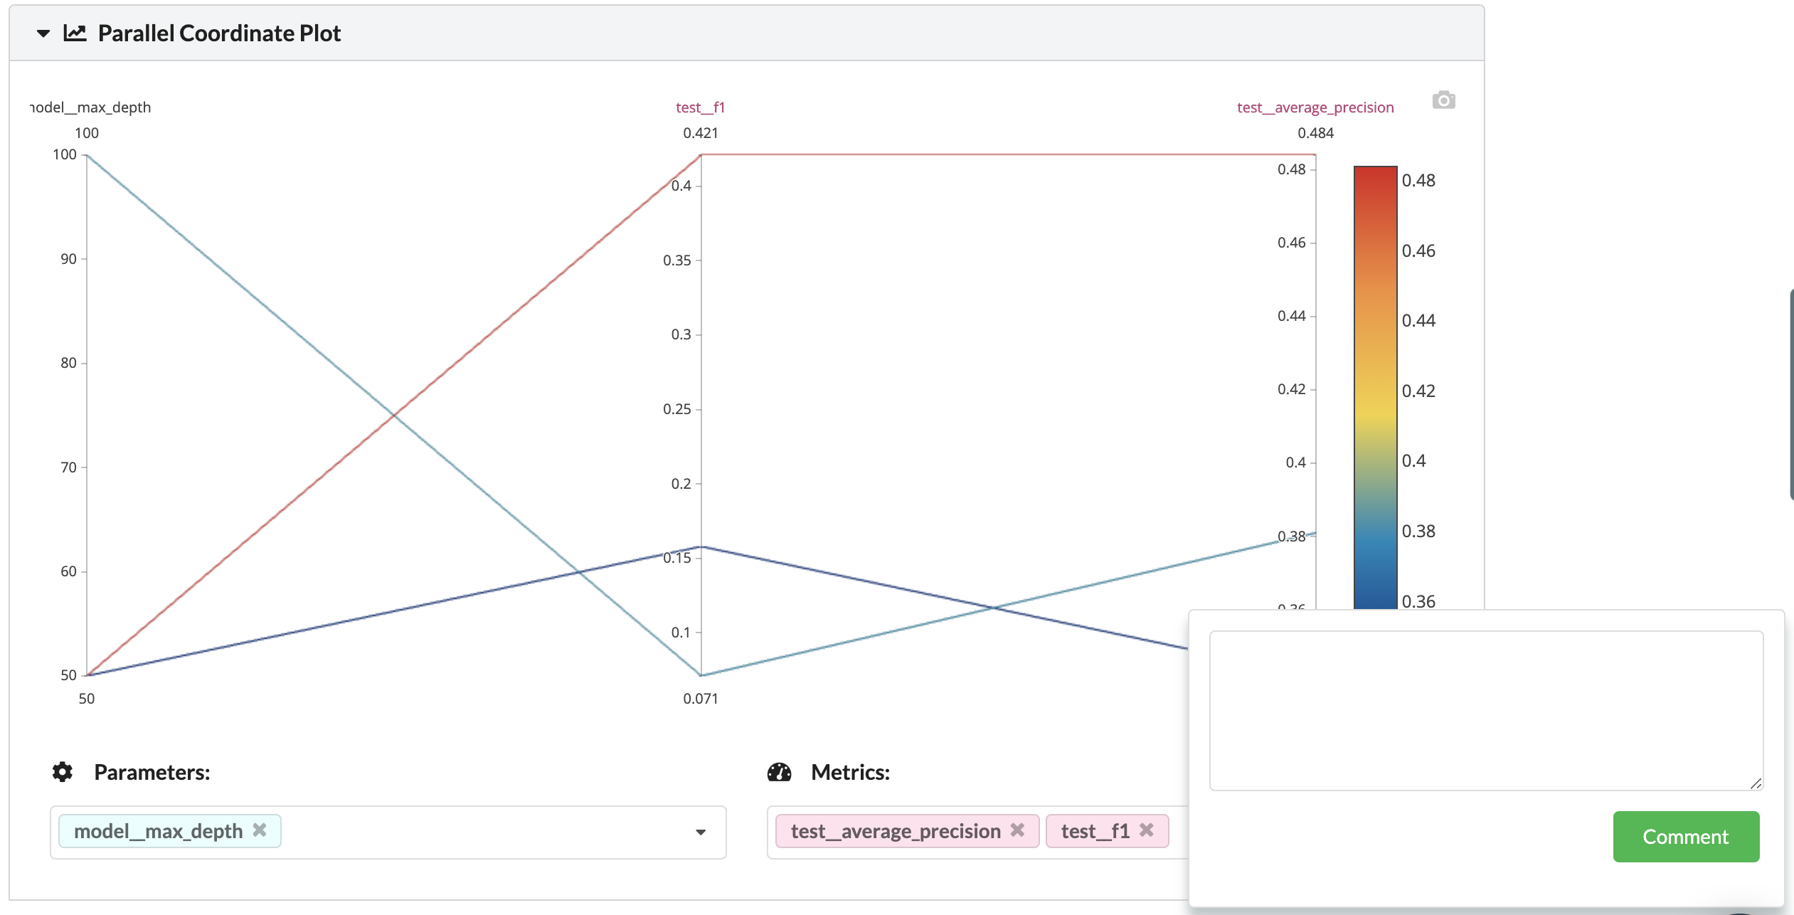The height and width of the screenshot is (915, 1794).
Task: Click the test__f1 tag in Metrics
Action: [1095, 831]
